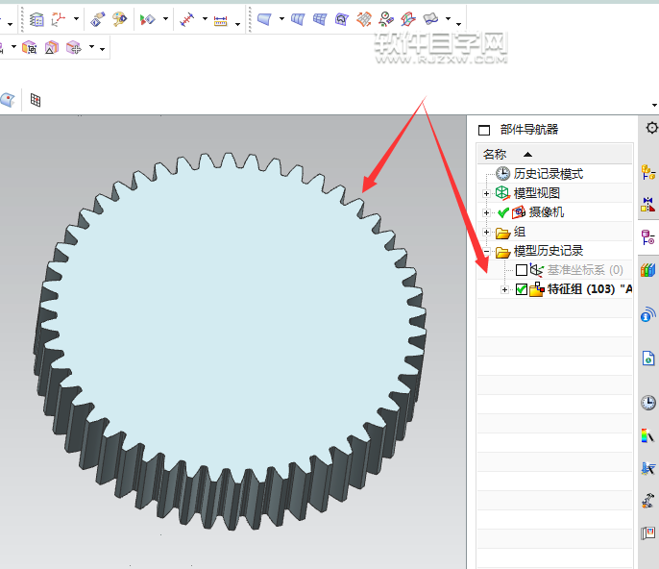Image resolution: width=659 pixels, height=569 pixels.
Task: Expand the 特征组 (103) tree node
Action: point(505,289)
